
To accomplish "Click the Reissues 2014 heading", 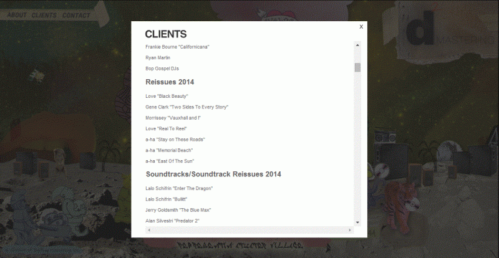I will [170, 82].
